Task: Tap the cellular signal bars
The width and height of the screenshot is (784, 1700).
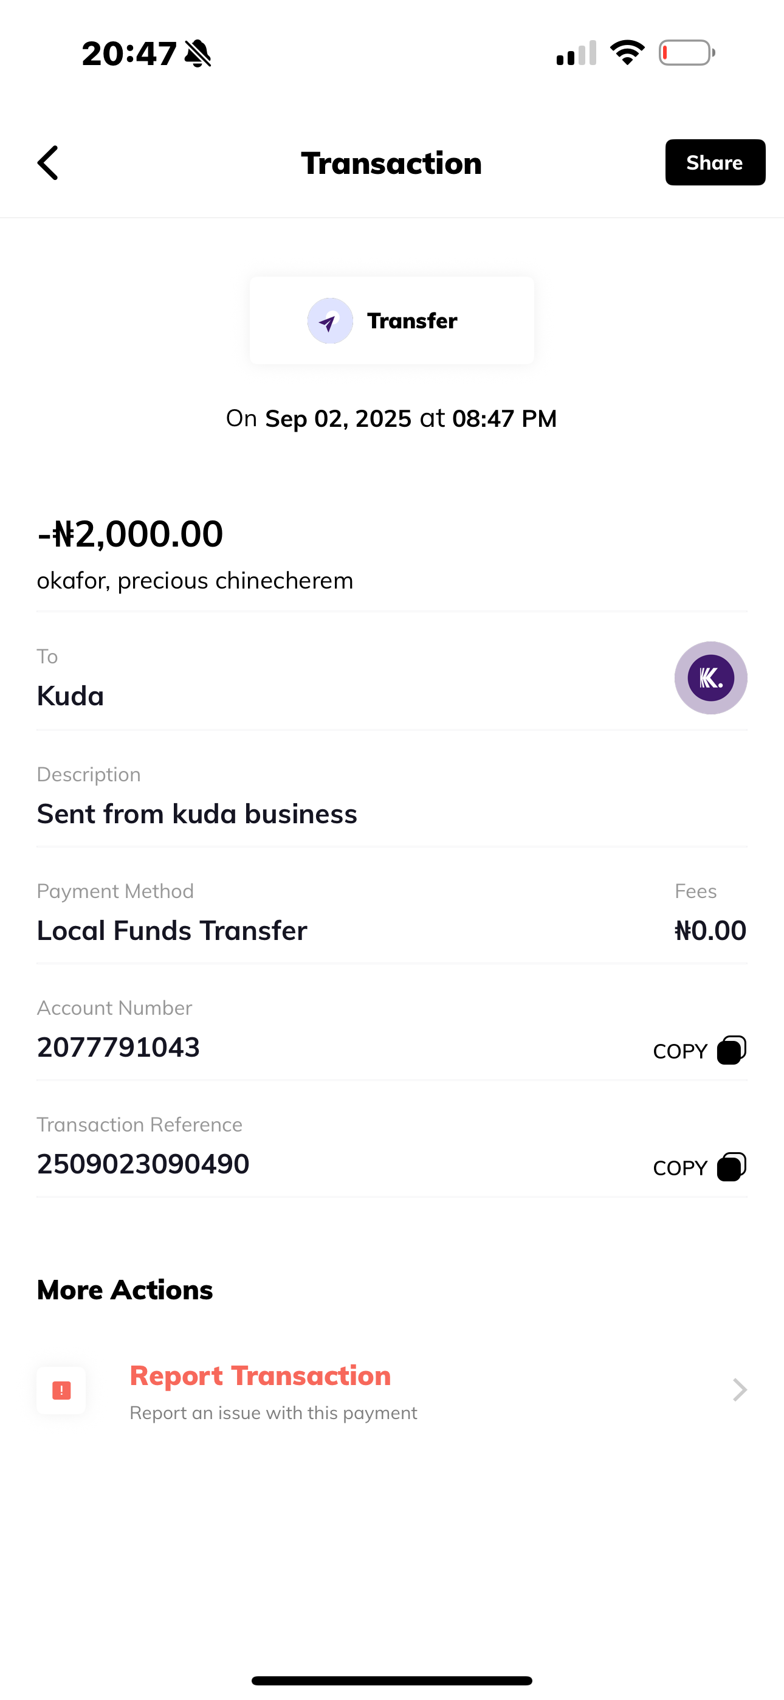Action: click(576, 54)
